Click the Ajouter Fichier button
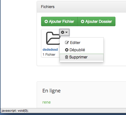 [59, 21]
